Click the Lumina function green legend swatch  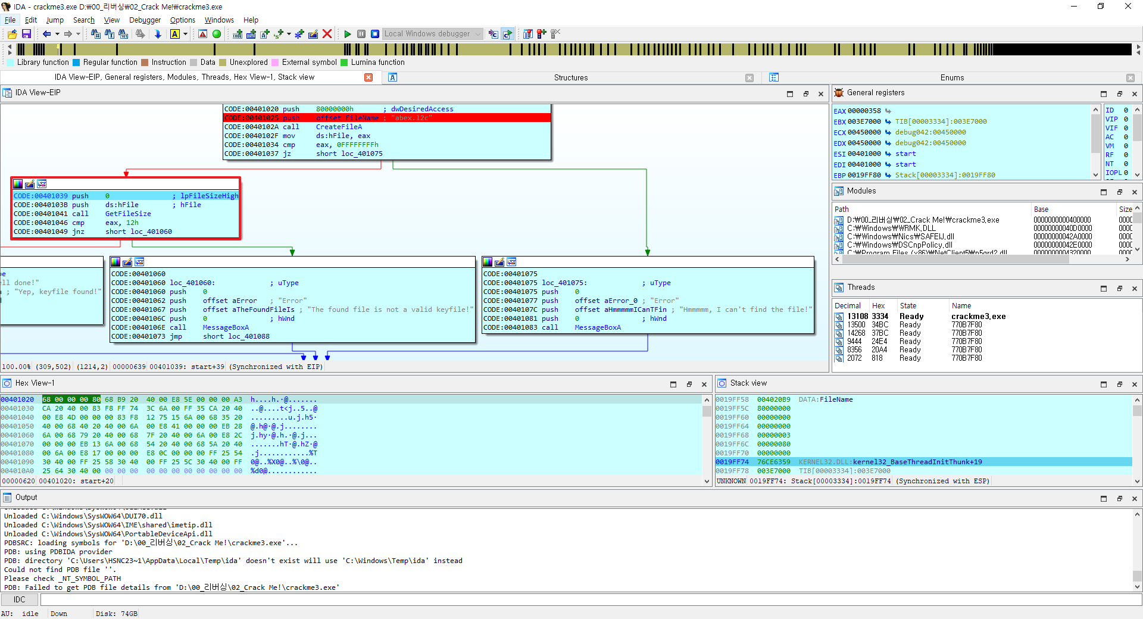[344, 62]
